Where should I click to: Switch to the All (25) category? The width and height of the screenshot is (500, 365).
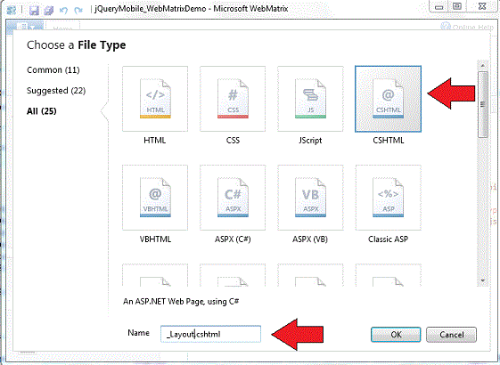pos(42,111)
